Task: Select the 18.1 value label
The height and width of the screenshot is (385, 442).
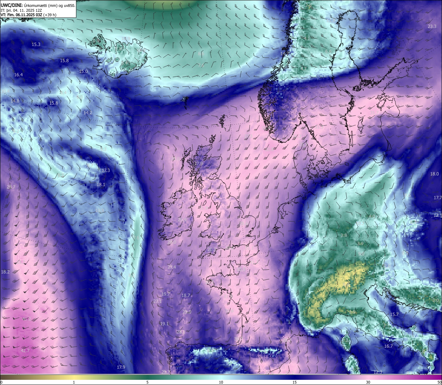Action: pyautogui.click(x=101, y=185)
